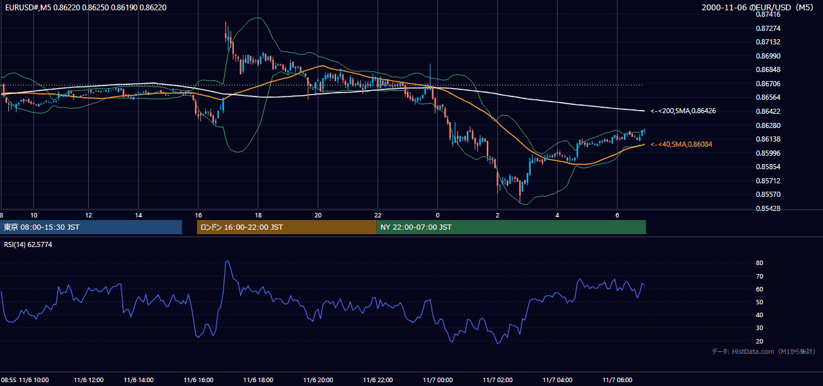Click price level 0.85854 on the axis
Screen dimensions: 823x386
pyautogui.click(x=768, y=167)
